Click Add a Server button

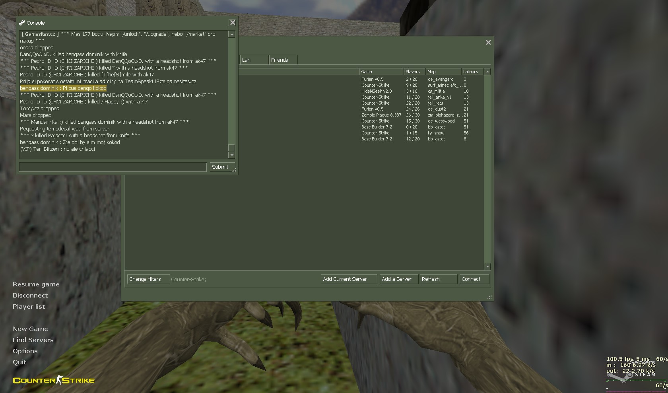click(399, 279)
